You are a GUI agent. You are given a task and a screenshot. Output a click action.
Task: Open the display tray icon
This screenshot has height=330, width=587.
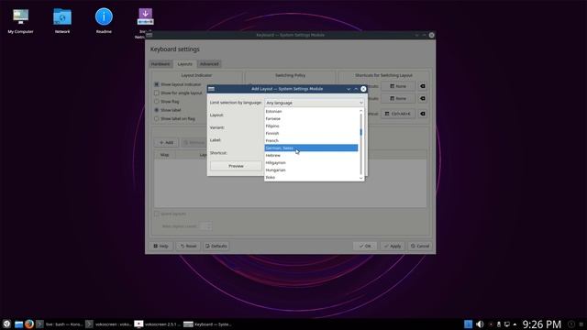[x=507, y=324]
